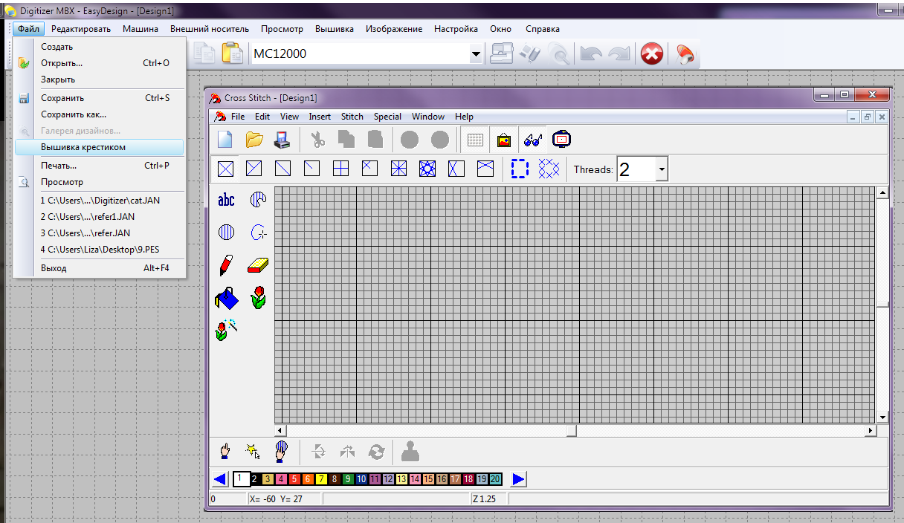Open the MC12000 machine dropdown
The height and width of the screenshot is (523, 904).
pyautogui.click(x=476, y=54)
